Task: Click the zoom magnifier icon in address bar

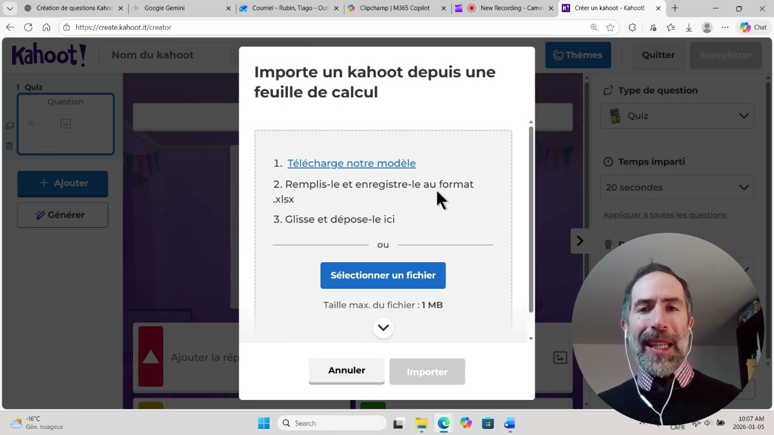Action: pyautogui.click(x=594, y=27)
